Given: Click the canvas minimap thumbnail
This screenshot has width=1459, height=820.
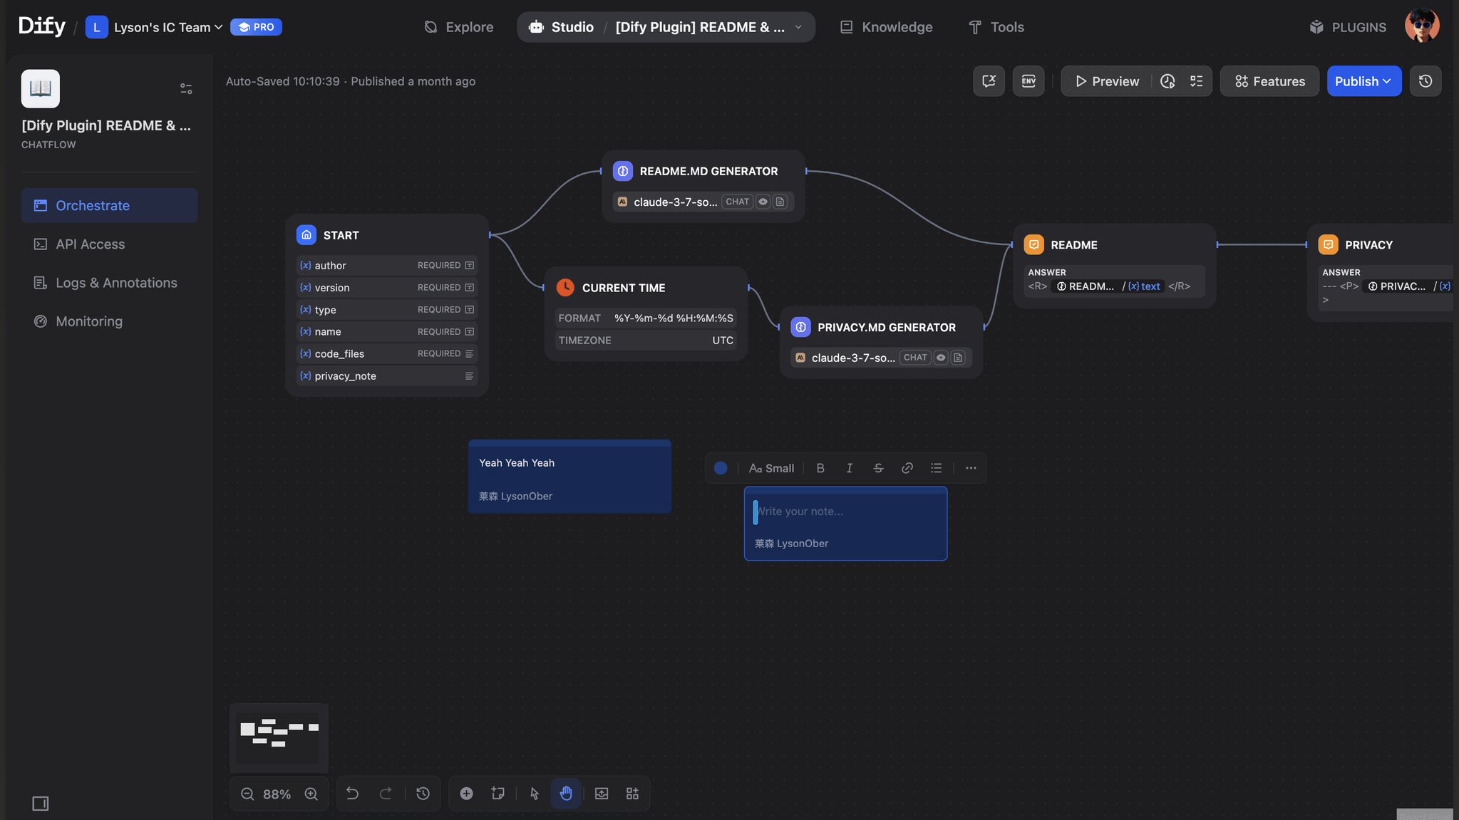Looking at the screenshot, I should pos(279,738).
